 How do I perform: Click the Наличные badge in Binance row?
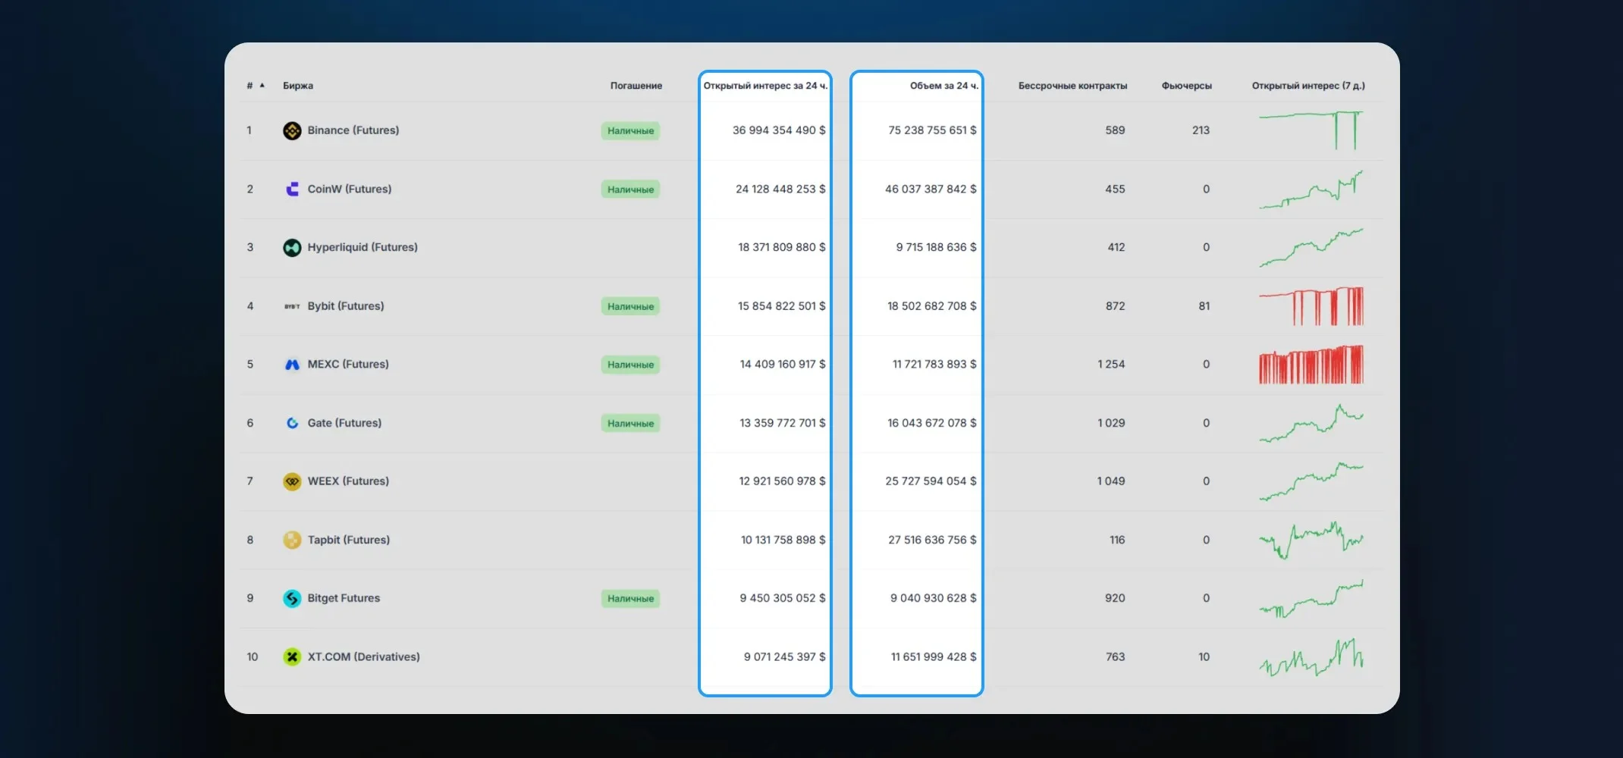click(x=630, y=131)
